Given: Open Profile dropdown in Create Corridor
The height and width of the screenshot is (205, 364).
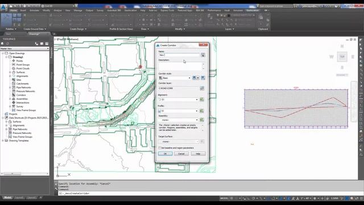Looking at the screenshot, I should coord(197,111).
